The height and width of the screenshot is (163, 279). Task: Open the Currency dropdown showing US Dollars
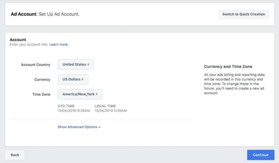pyautogui.click(x=73, y=79)
